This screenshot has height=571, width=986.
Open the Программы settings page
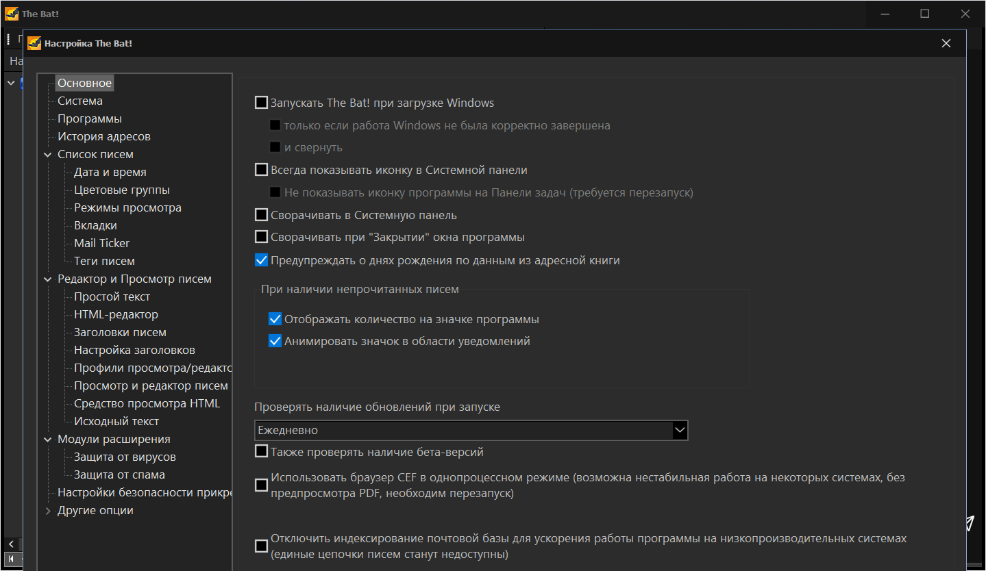click(x=90, y=118)
